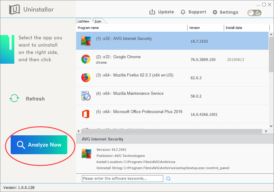Click version 76.0.3809.100 cell
The width and height of the screenshot is (274, 192).
click(x=203, y=60)
